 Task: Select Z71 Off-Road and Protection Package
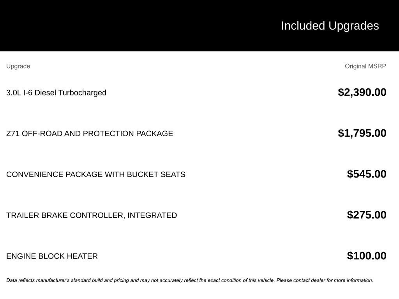coord(90,134)
